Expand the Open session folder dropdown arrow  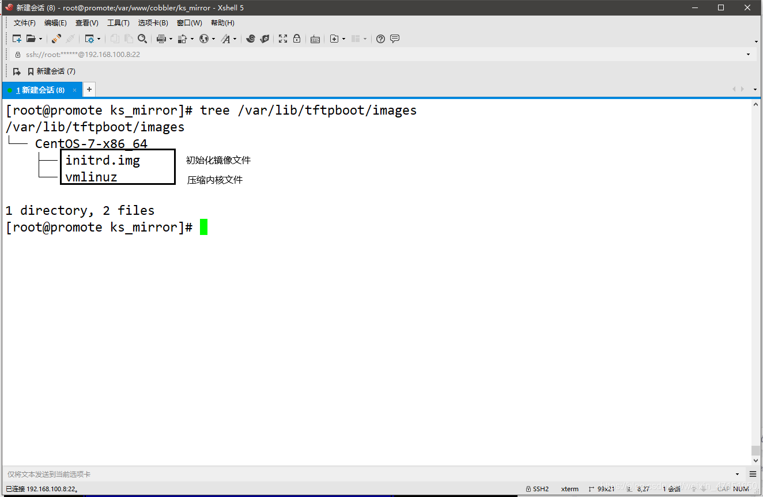(40, 39)
